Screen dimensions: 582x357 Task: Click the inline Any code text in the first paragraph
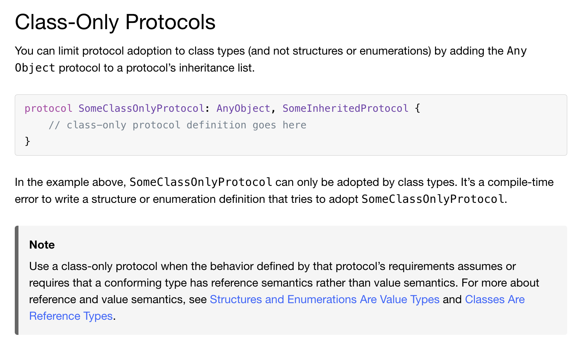point(517,51)
